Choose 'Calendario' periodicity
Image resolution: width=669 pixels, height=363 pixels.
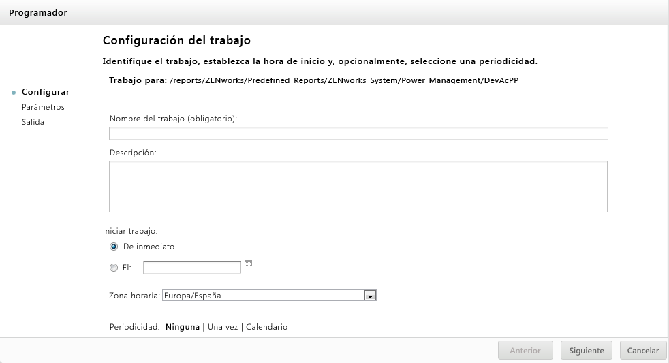pos(266,327)
